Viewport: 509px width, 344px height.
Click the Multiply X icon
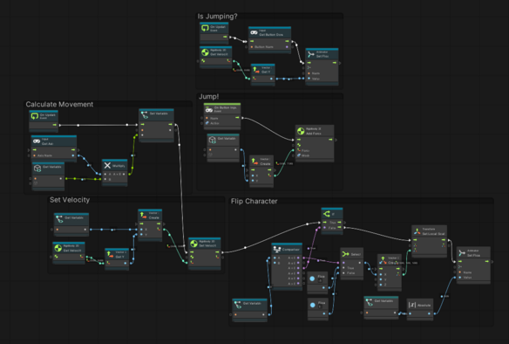pos(107,166)
